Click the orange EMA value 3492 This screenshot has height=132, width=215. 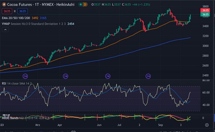(35, 18)
